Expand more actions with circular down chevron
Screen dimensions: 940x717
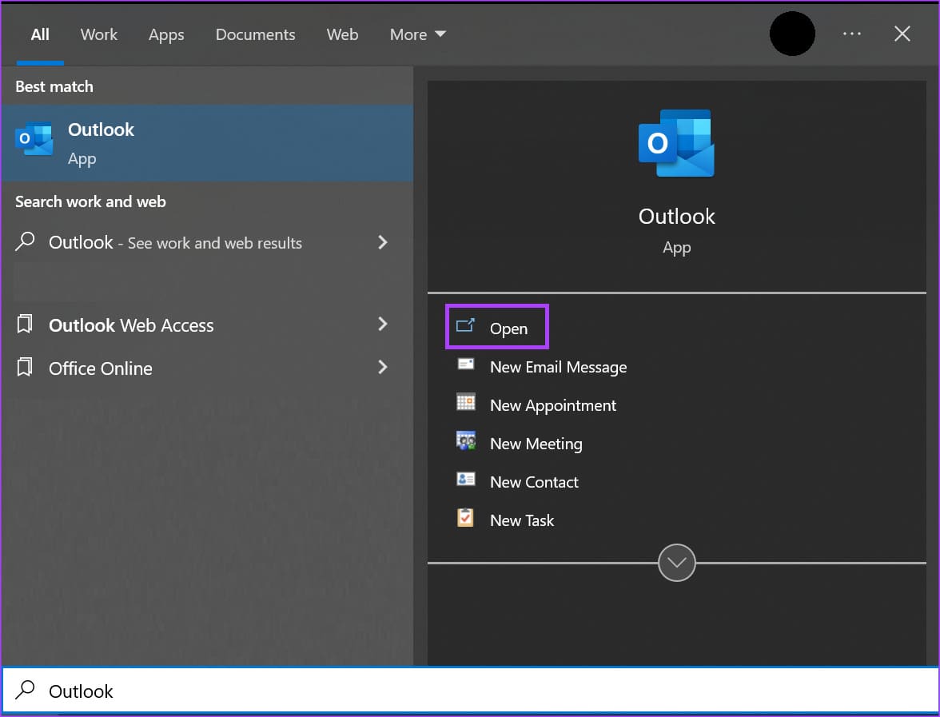coord(676,563)
